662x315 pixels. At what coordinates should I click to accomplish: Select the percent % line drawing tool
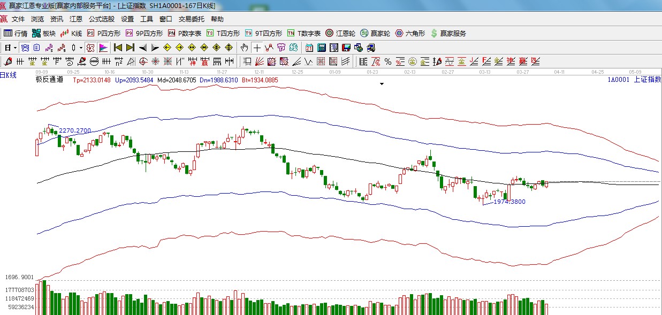tap(387, 61)
